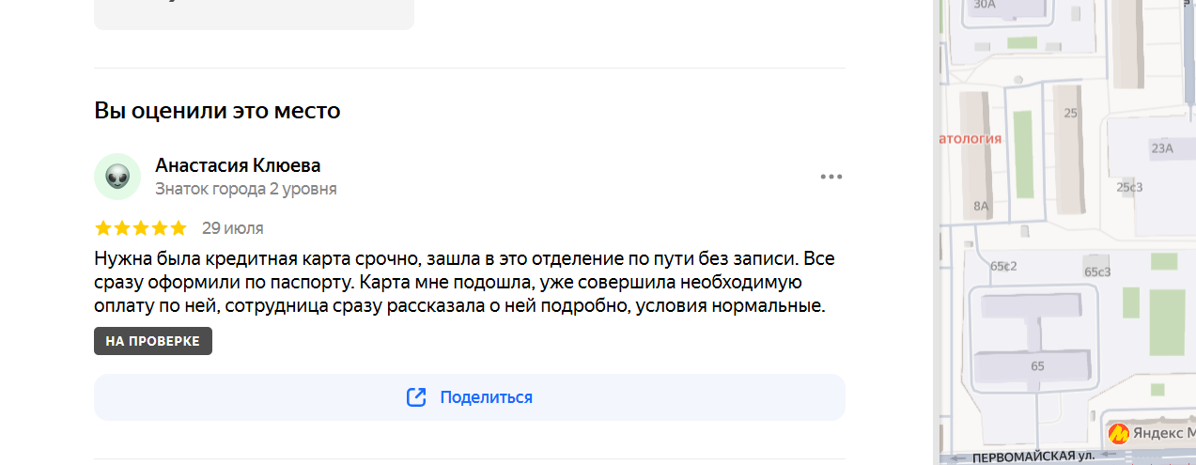Click the НА ПРОВЕРКЕ status badge
This screenshot has width=1196, height=465.
[153, 341]
